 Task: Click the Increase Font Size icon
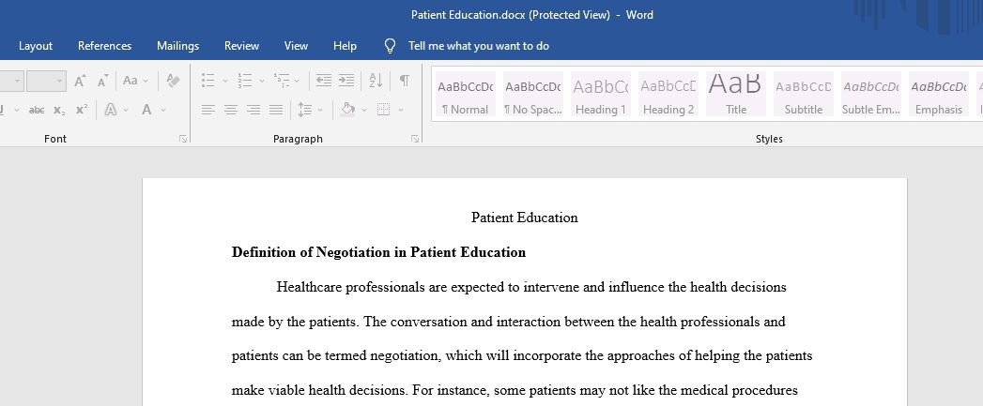click(x=80, y=81)
